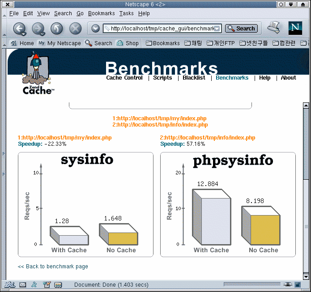Click the Forward navigation arrow button
Viewport: 311px width, 292px height.
(38, 29)
